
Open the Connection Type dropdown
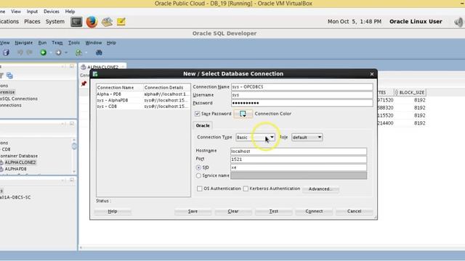click(255, 137)
